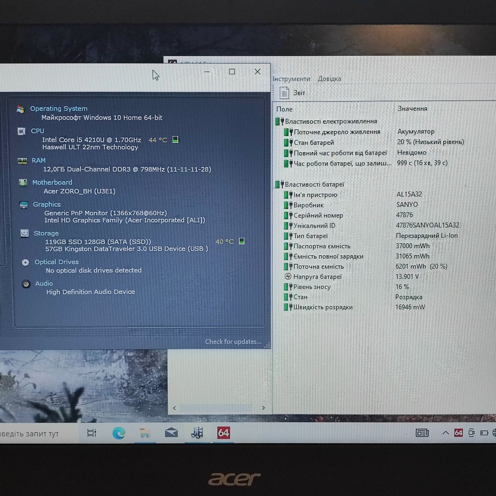Show hidden system tray icons
496x496 pixels.
(x=446, y=433)
